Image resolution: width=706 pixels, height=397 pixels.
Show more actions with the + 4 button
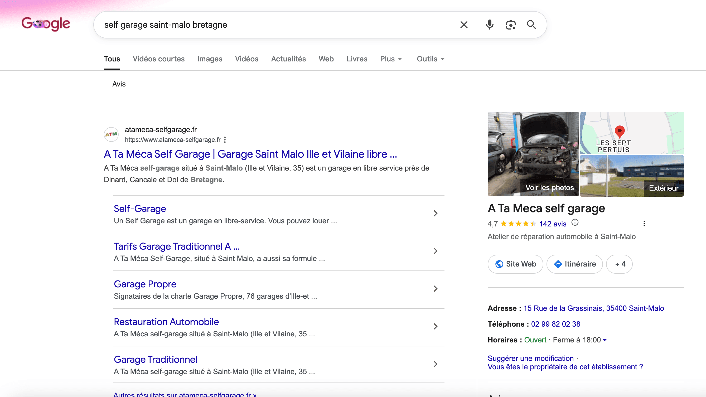[x=619, y=264]
